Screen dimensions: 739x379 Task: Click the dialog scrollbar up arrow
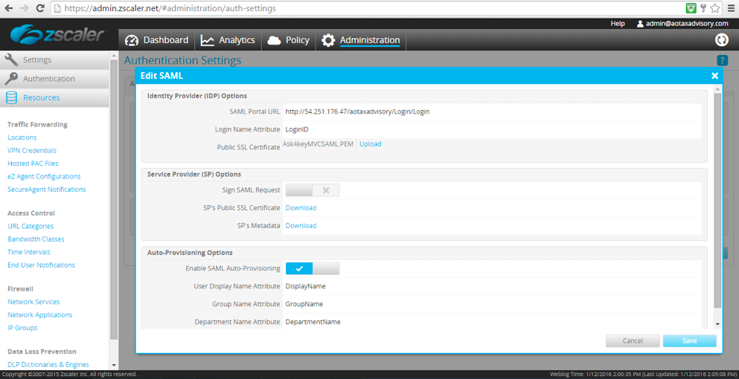717,89
